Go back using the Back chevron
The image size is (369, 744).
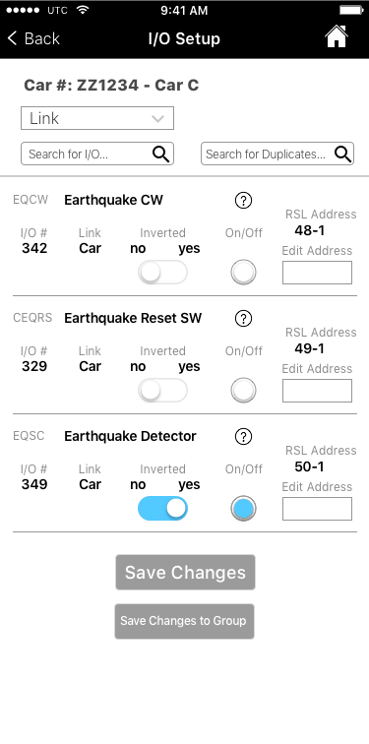(13, 38)
